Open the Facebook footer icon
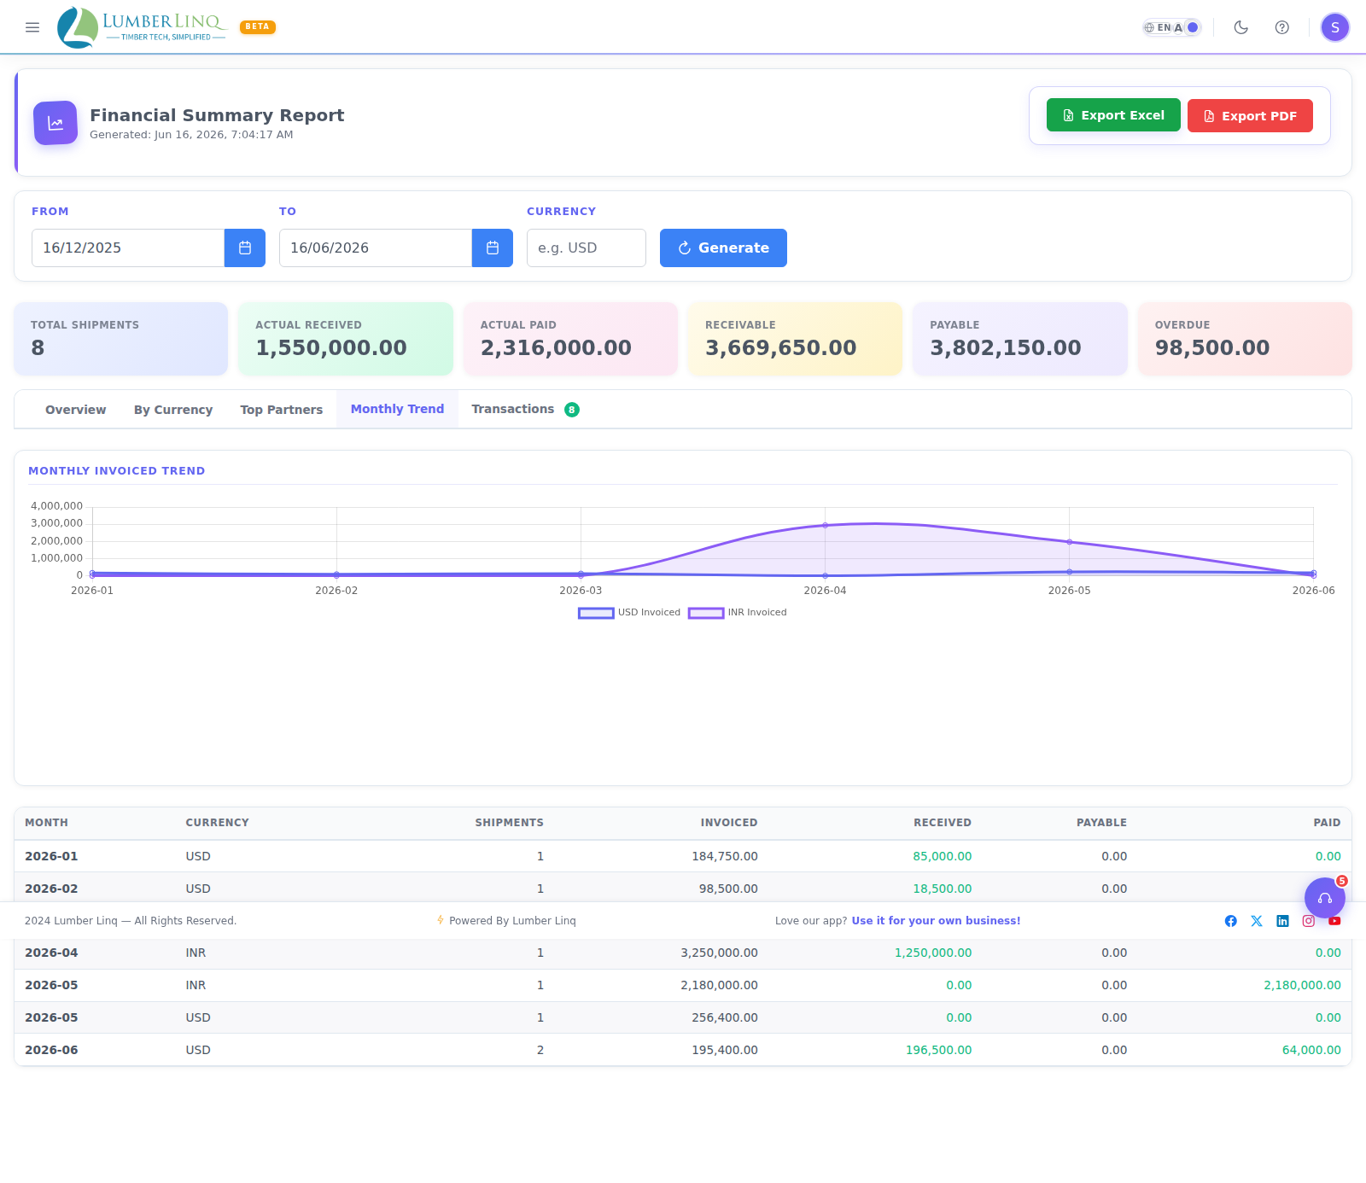1366x1183 pixels. point(1231,921)
